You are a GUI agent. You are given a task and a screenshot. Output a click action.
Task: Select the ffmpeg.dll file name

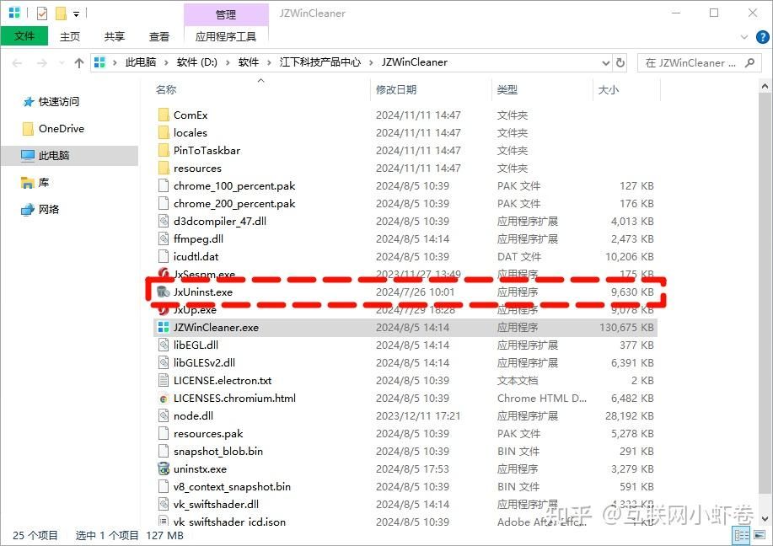click(x=198, y=239)
